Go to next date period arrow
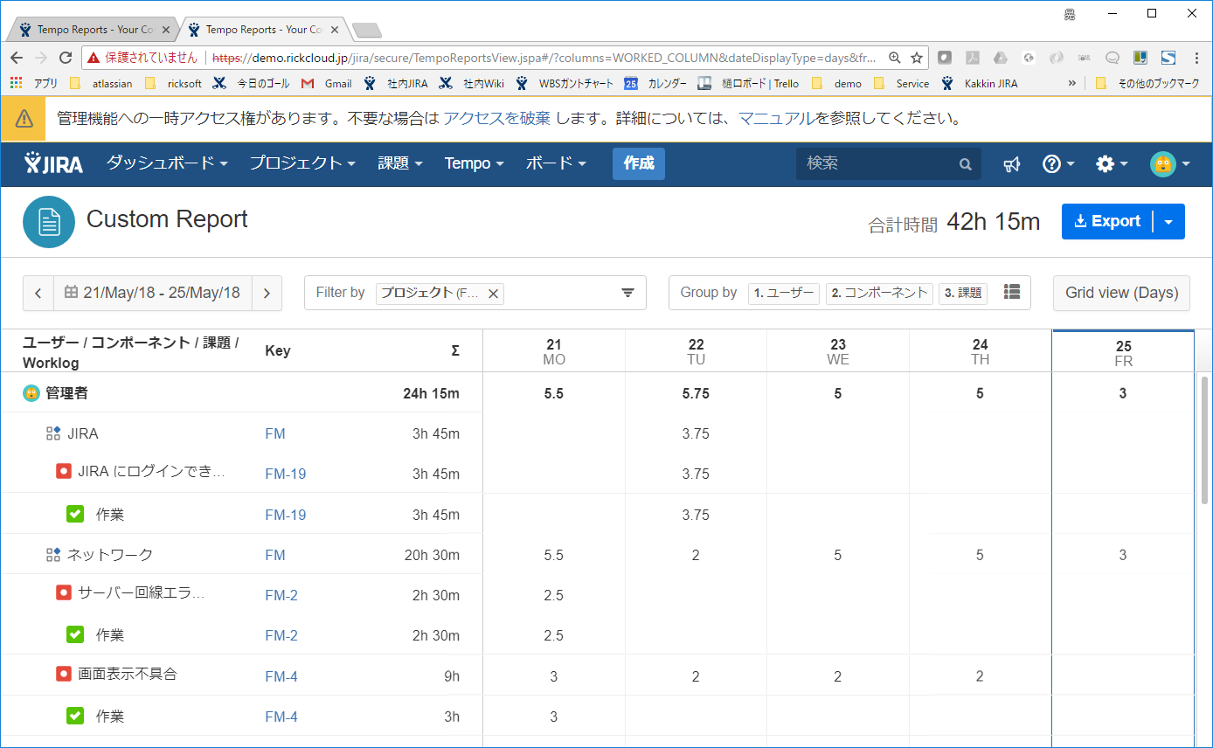 click(267, 293)
